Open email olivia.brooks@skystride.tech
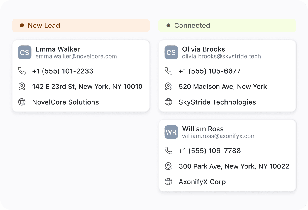308x210 pixels. pyautogui.click(x=221, y=56)
